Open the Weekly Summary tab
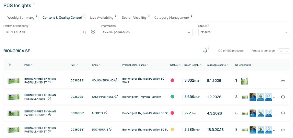Screen dimensions: 293x138 (21, 18)
